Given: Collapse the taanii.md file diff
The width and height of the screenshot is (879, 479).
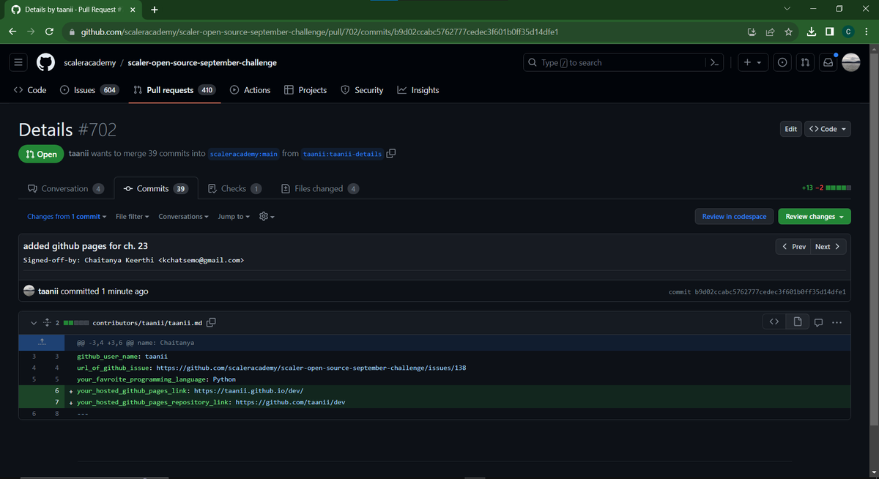Looking at the screenshot, I should 33,322.
